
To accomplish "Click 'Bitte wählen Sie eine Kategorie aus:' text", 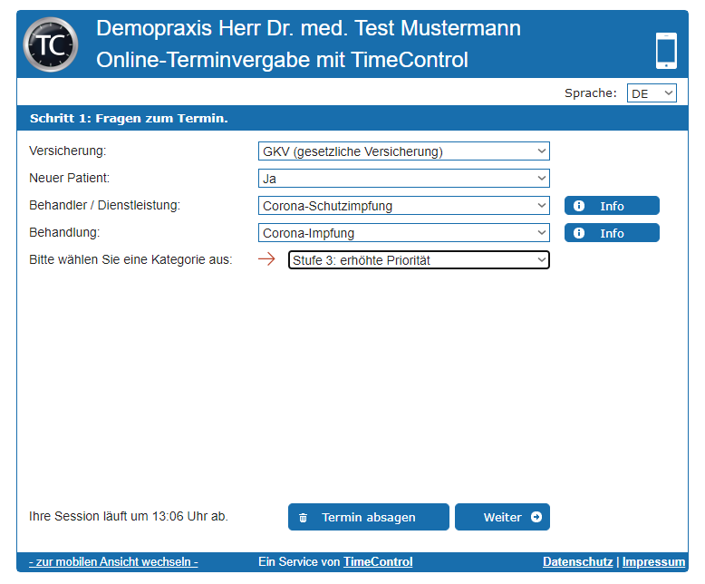I will point(130,259).
